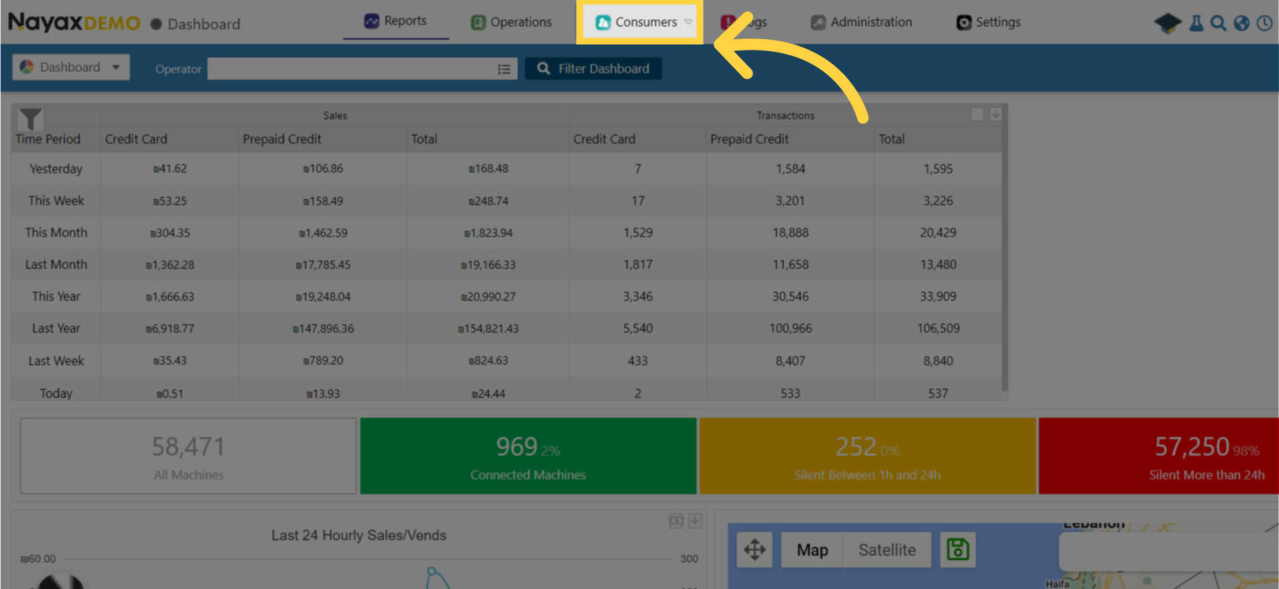Download the Last 24 Hourly chart
1279x589 pixels.
point(695,521)
